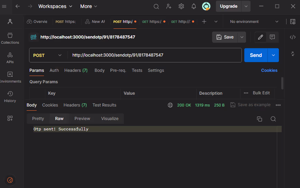Select the Tests tab
Image resolution: width=300 pixels, height=188 pixels.
137,70
